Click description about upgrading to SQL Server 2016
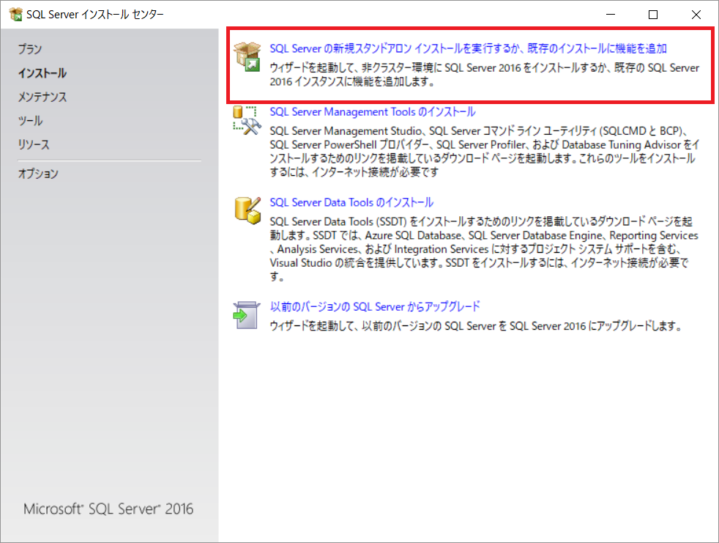The image size is (719, 543). coord(475,325)
